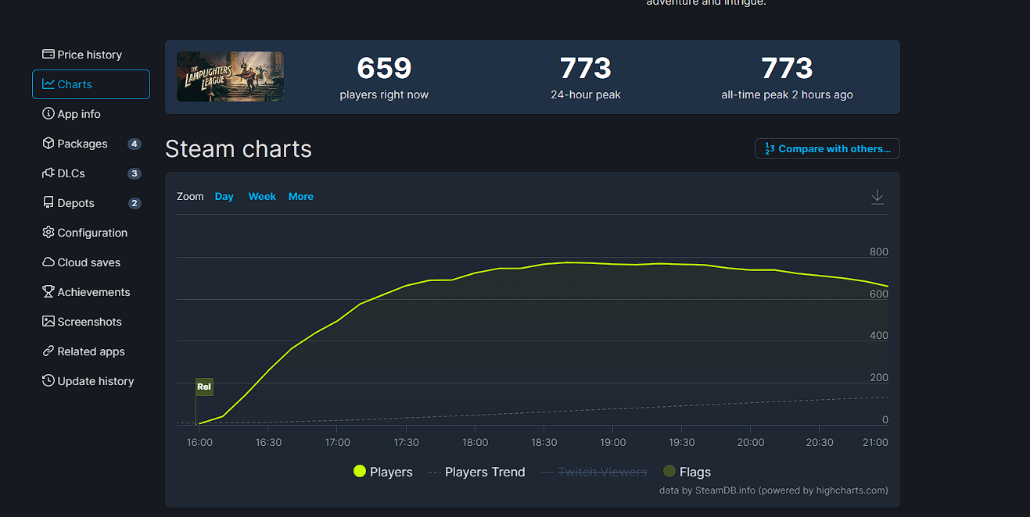Viewport: 1030px width, 517px height.
Task: Set chart zoom to Week
Action: (262, 197)
